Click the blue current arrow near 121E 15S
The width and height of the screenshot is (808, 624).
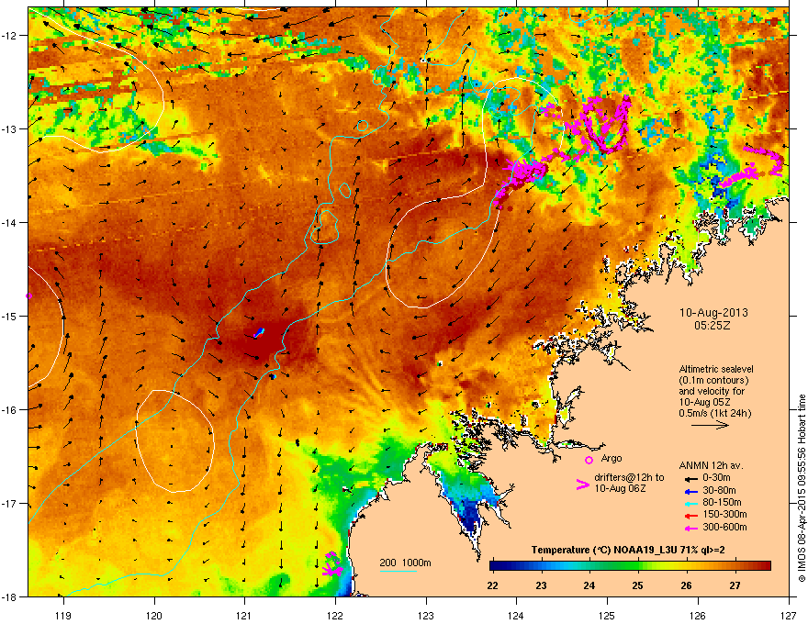coord(259,332)
